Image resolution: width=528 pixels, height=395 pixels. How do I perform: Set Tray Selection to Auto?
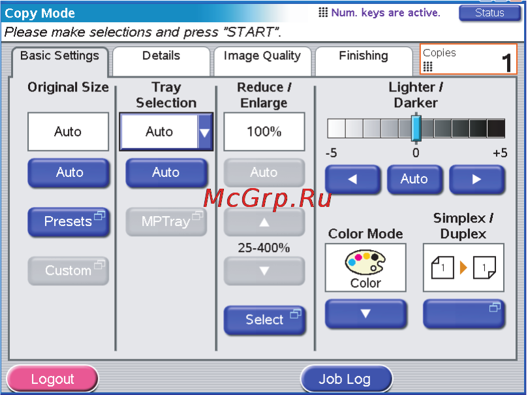click(166, 173)
